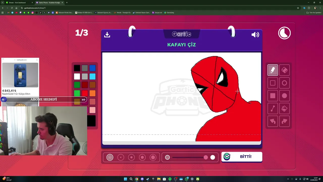Select the fourth brush size
Image resolution: width=323 pixels, height=182 pixels.
pyautogui.click(x=142, y=157)
